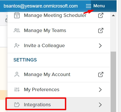Click the scrollbar up arrow
This screenshot has height=112, width=121.
(x=113, y=16)
